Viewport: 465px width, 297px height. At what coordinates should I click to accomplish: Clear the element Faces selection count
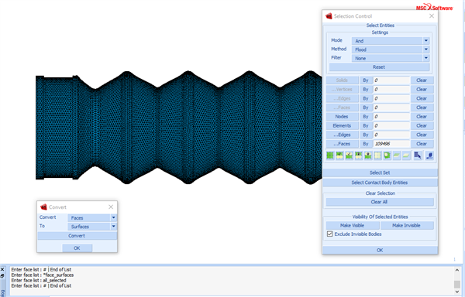click(422, 144)
